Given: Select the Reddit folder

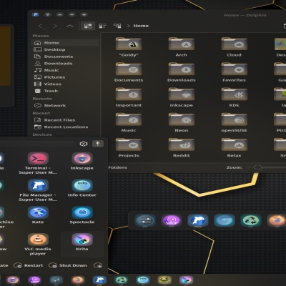Looking at the screenshot, I should (182, 148).
